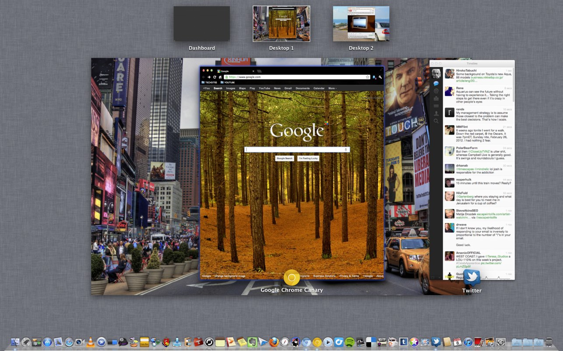
Task: Open Finder from the Dock
Action: [15, 342]
